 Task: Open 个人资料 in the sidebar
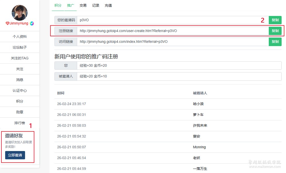[20, 37]
